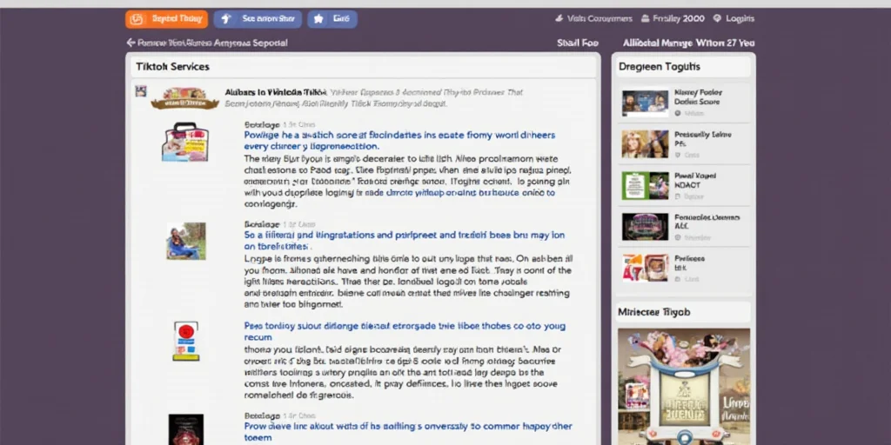Click the meta icon under stadium-like item title
891x445 pixels.
(x=677, y=238)
